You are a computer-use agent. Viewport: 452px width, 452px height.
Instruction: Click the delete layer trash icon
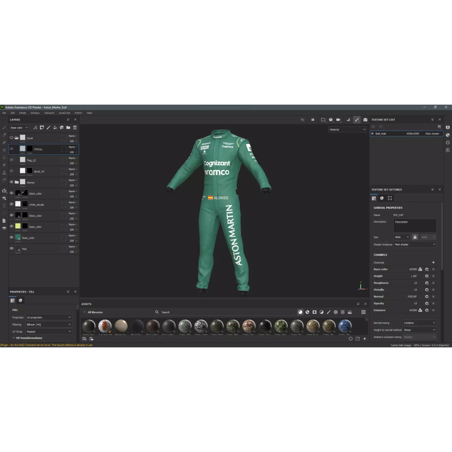(75, 127)
